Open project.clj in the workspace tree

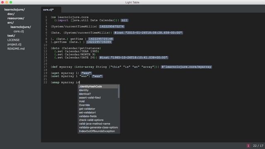click(14, 44)
